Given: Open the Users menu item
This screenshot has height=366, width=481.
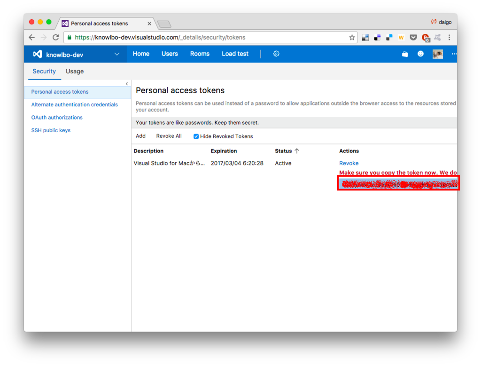Looking at the screenshot, I should [170, 54].
